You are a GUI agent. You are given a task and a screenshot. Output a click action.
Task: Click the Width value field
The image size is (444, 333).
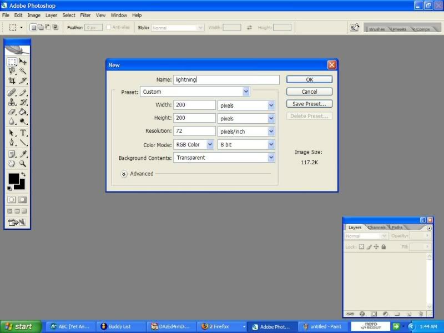(194, 105)
